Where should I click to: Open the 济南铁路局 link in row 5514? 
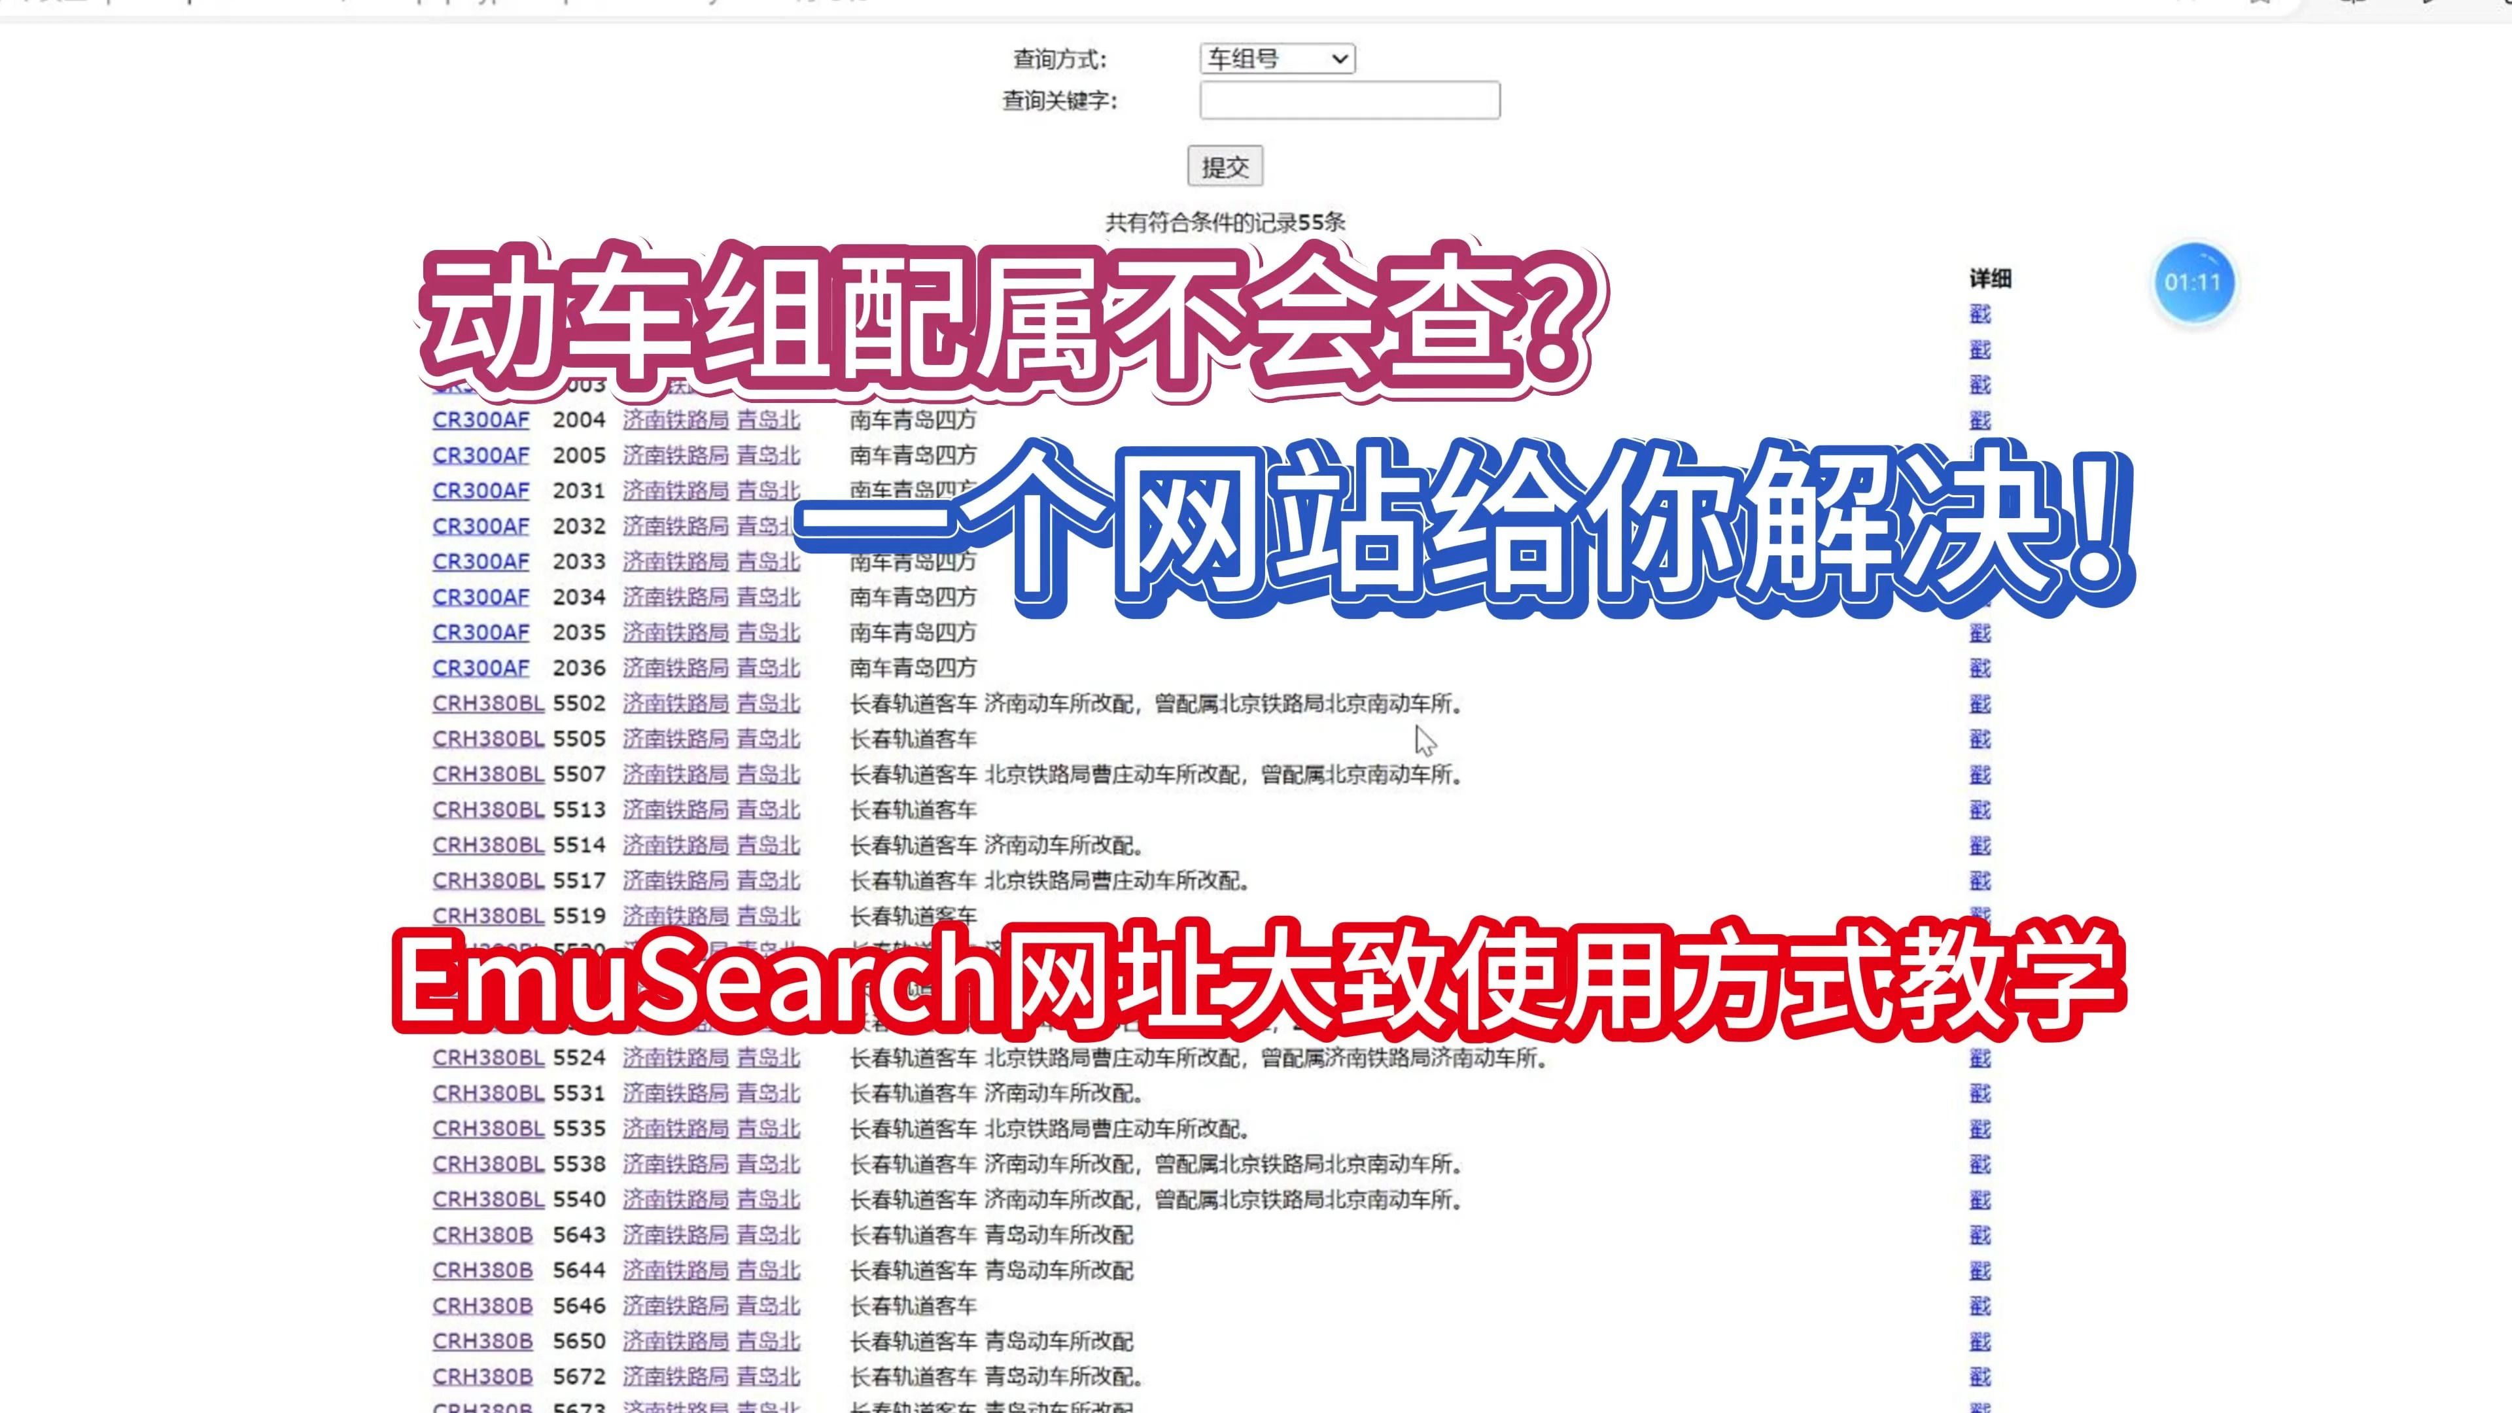675,845
